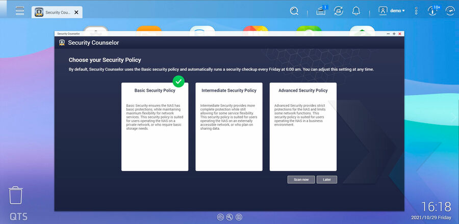Expand the demo user account dropdown

[x=392, y=11]
